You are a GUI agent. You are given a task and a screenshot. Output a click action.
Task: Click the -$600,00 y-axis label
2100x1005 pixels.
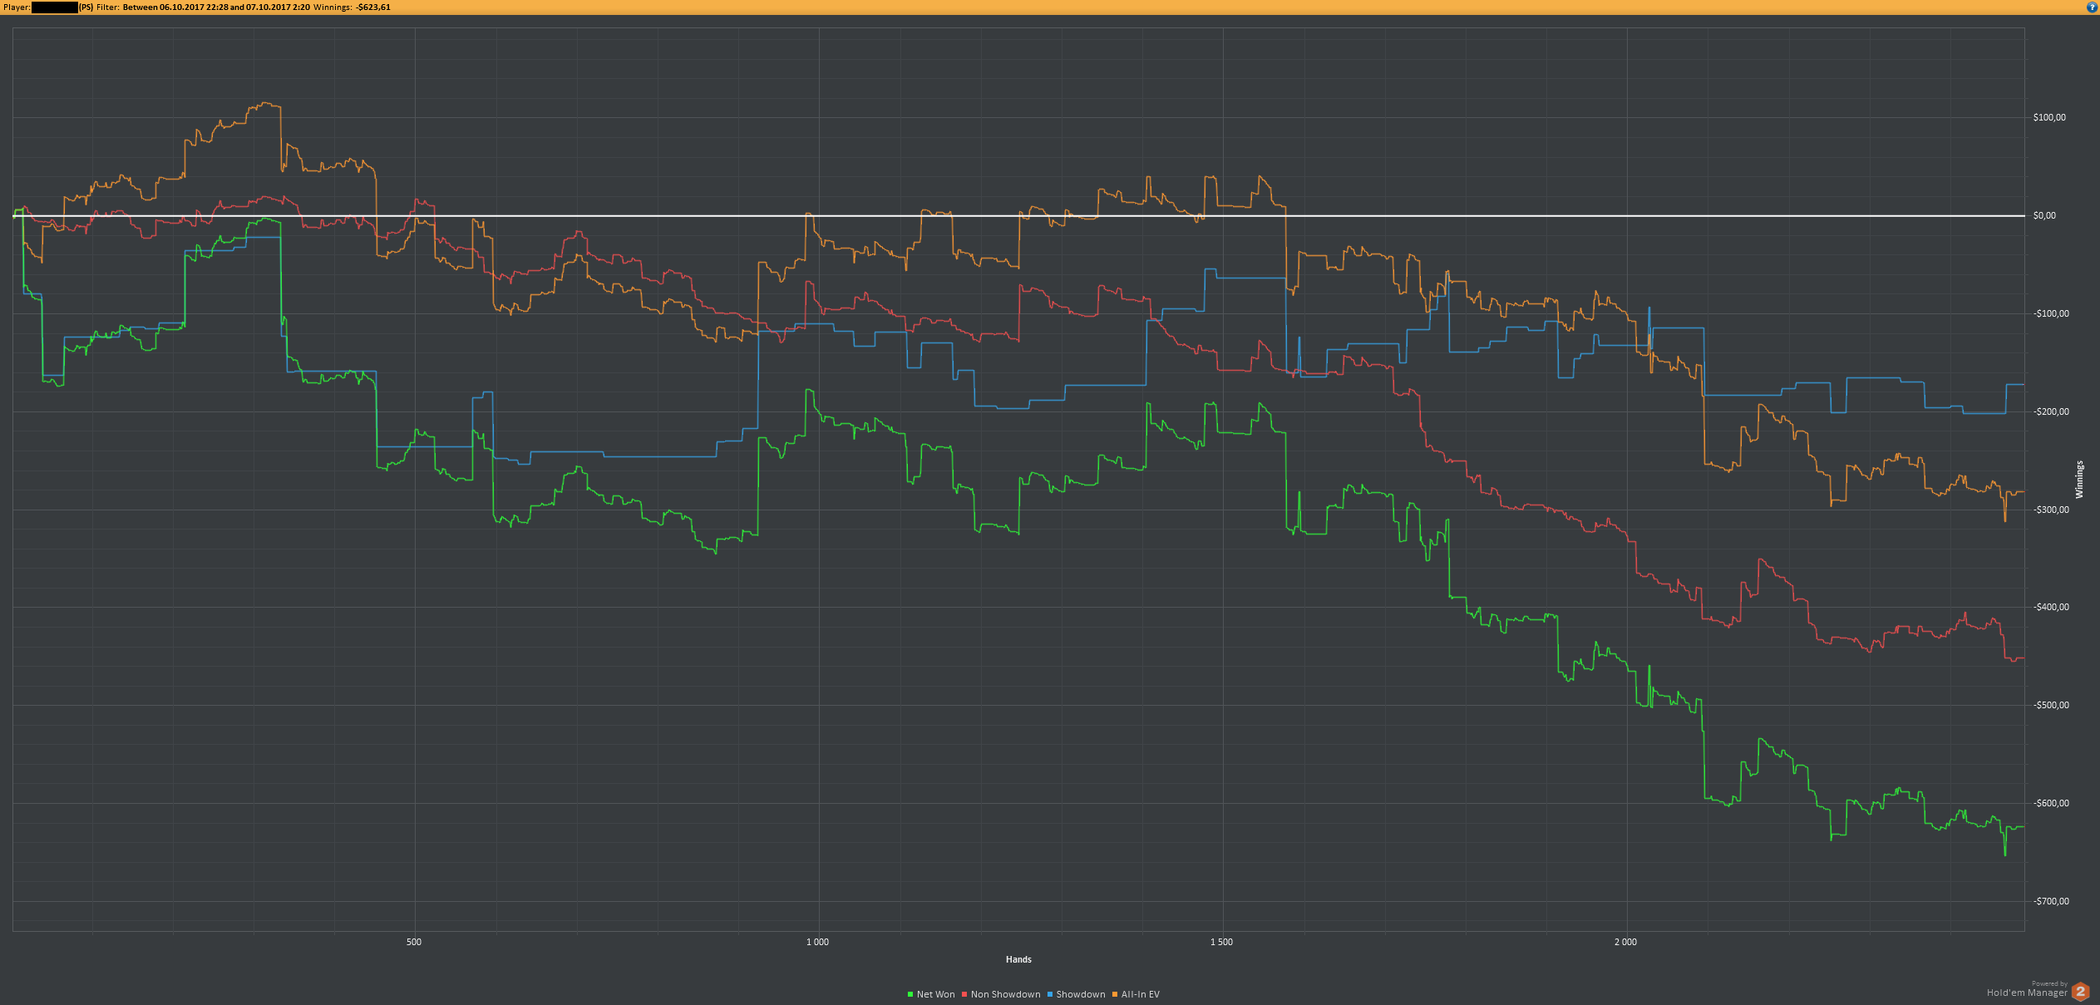[2051, 803]
